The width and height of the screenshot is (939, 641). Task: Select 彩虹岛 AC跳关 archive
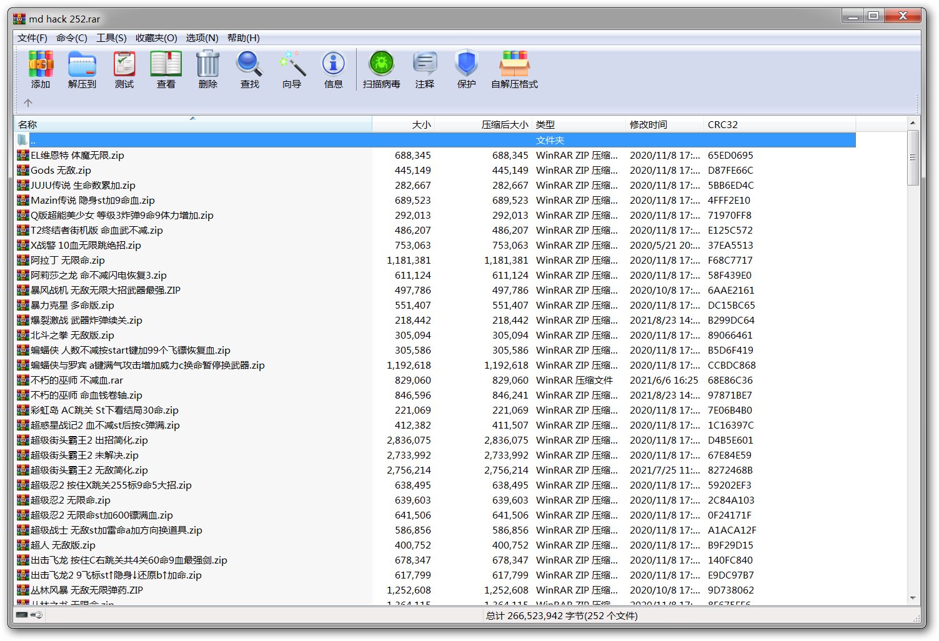tap(435, 410)
